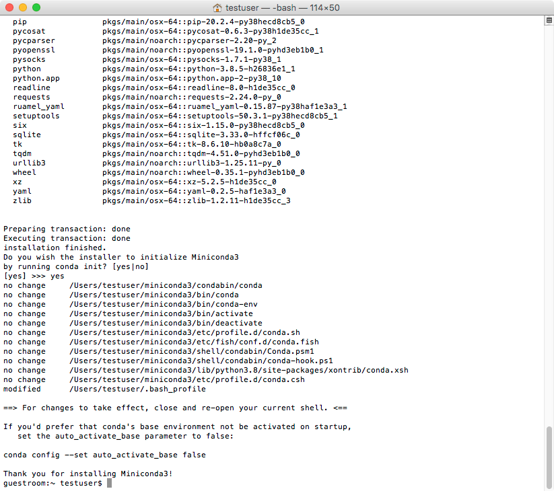Click the 'tqdm' package name
The height and width of the screenshot is (491, 554).
[22, 153]
